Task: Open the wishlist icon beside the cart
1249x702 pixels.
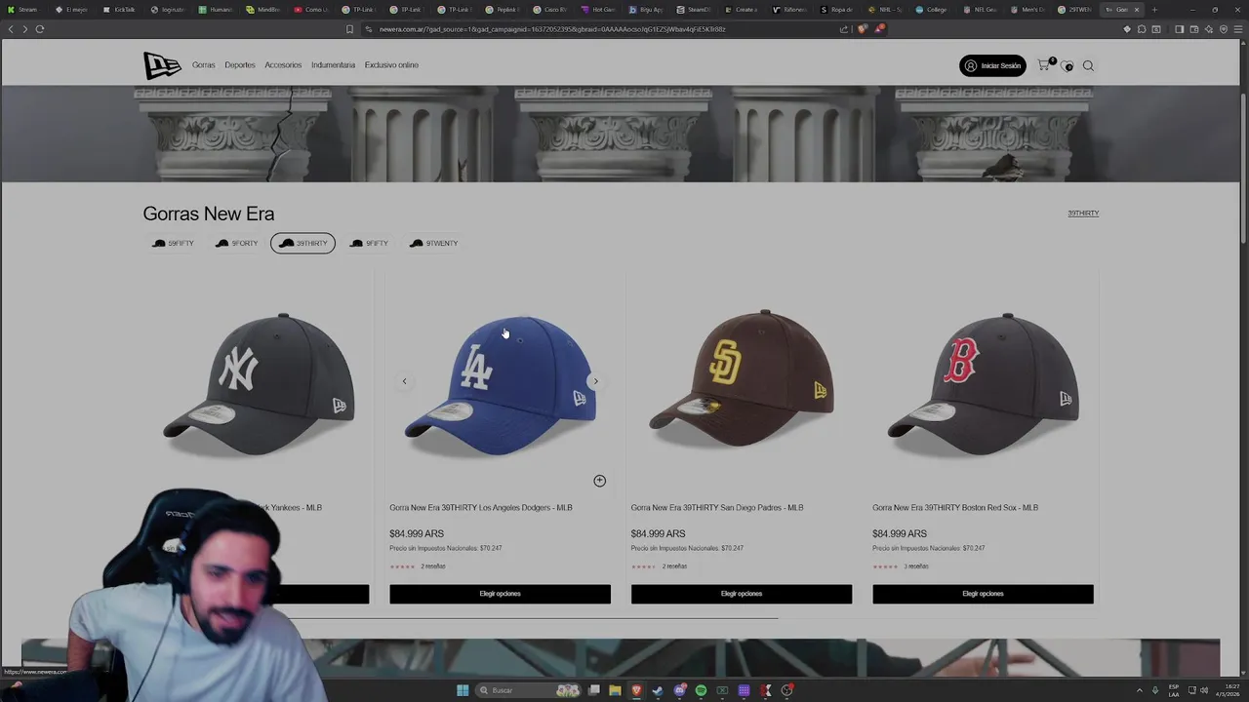Action: pyautogui.click(x=1068, y=65)
